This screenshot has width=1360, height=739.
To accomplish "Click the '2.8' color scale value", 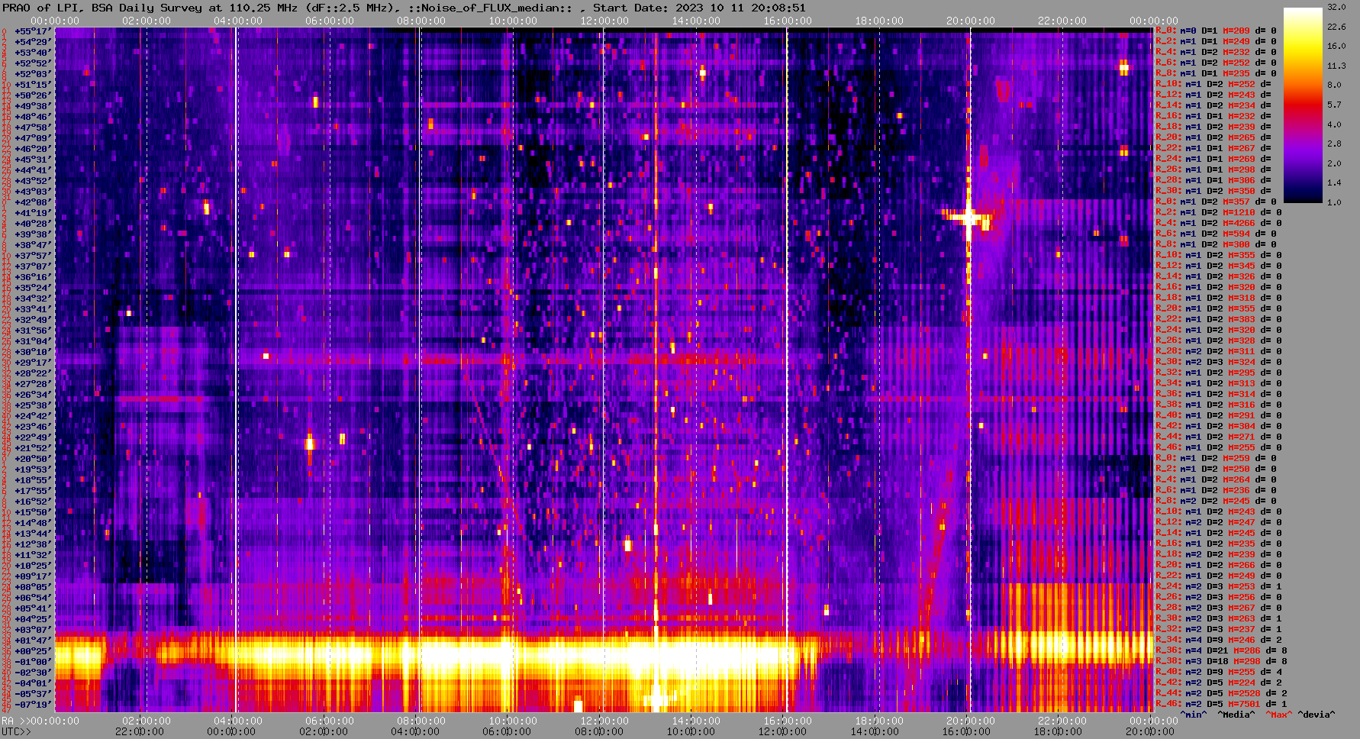I will tap(1334, 144).
